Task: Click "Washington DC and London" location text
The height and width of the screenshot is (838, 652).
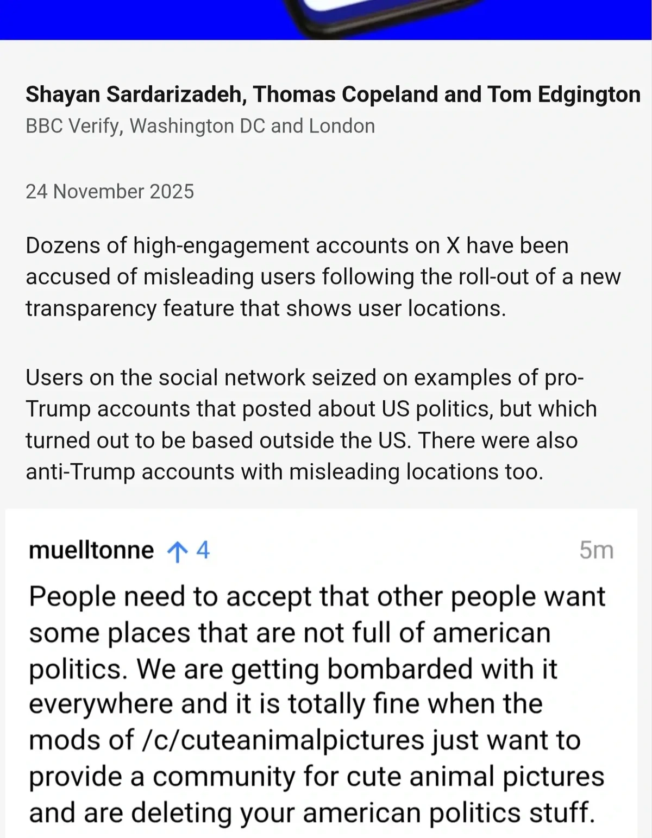Action: [x=252, y=126]
